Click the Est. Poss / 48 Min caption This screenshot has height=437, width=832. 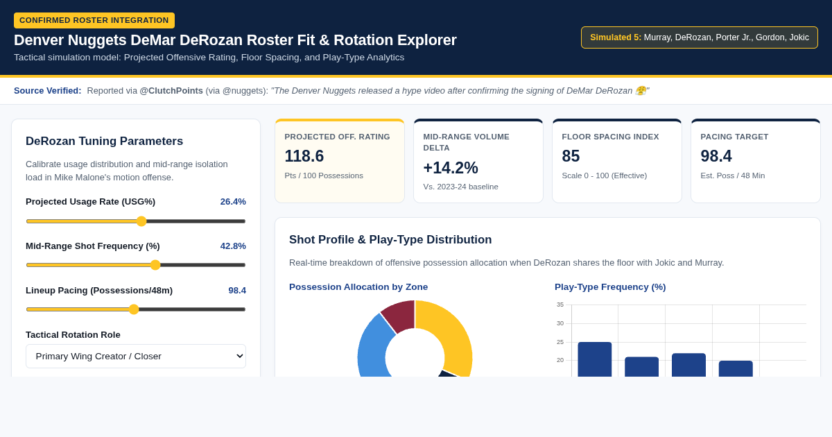[x=733, y=175]
